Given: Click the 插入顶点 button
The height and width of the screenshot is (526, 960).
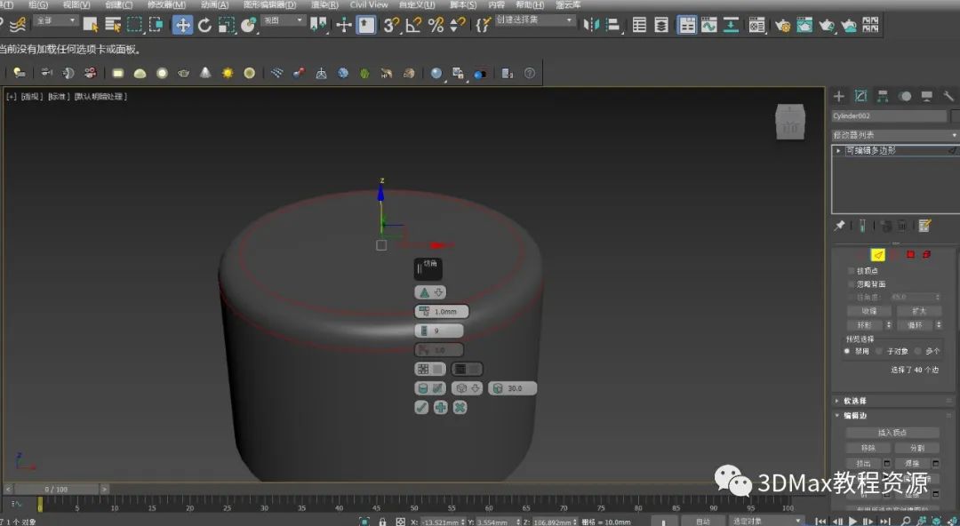Looking at the screenshot, I should tap(891, 433).
